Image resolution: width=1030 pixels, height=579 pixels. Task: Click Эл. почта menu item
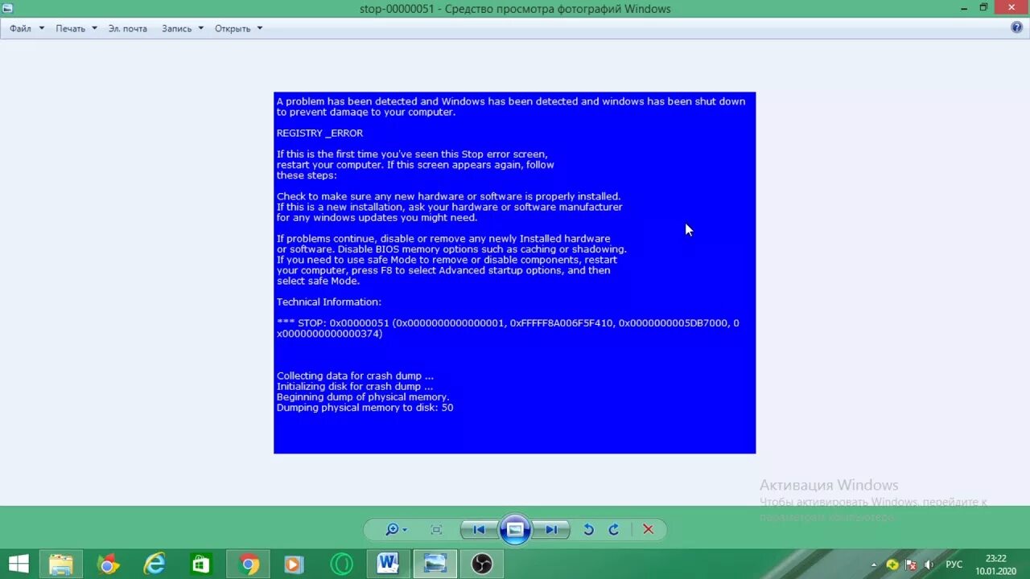tap(128, 28)
